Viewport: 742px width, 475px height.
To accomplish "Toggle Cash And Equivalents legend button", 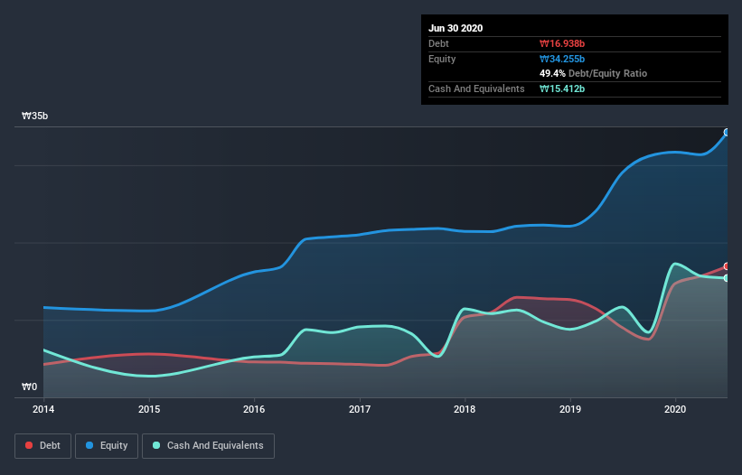I will pos(208,446).
